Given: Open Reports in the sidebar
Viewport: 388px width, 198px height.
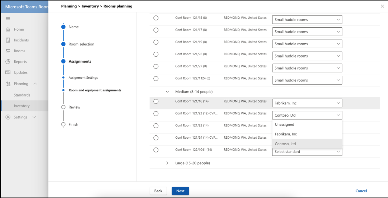Looking at the screenshot, I should [x=20, y=62].
